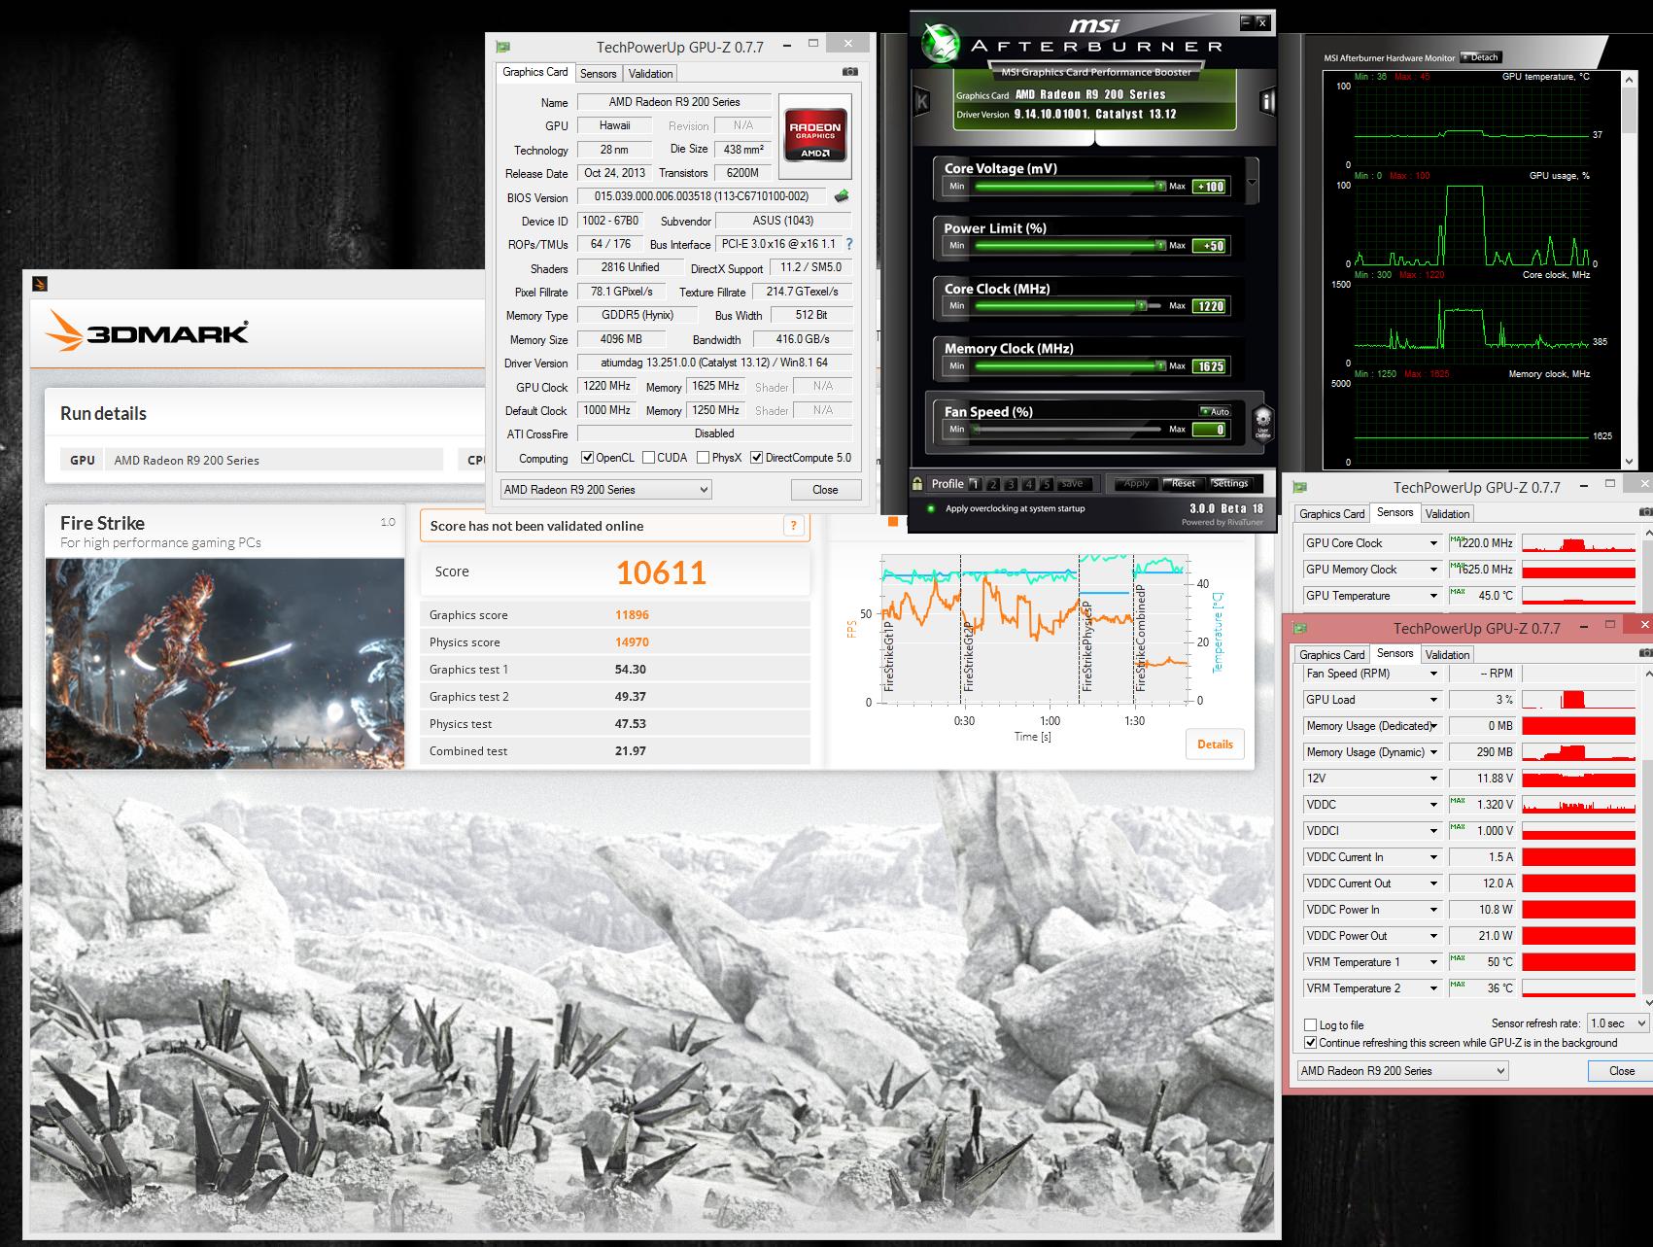Click Close in the front GPU-Z sensors window
This screenshot has width=1653, height=1247.
(x=1621, y=1071)
